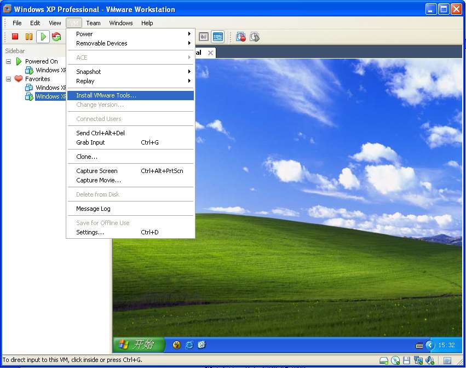Viewport: 466px width, 368px height.
Task: Click the sound device status bar icon
Action: point(430,360)
